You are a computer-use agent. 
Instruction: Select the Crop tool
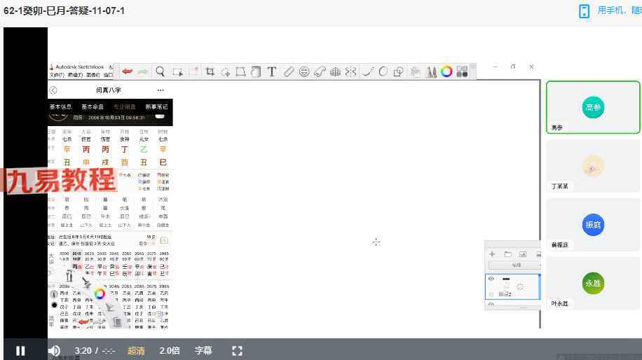coord(210,71)
